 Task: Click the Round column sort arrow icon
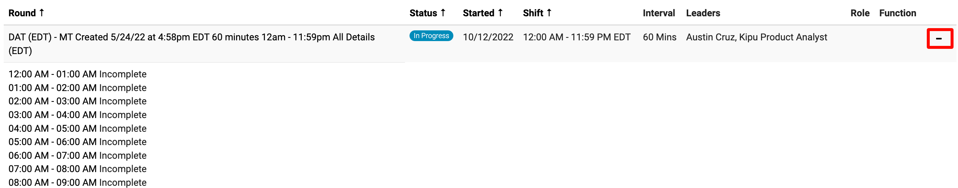coord(42,13)
